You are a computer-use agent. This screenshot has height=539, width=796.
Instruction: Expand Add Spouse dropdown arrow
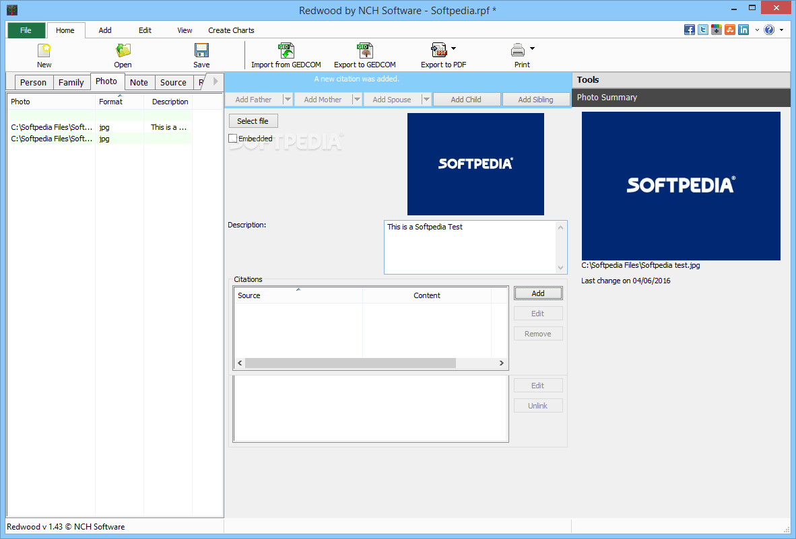tap(426, 100)
